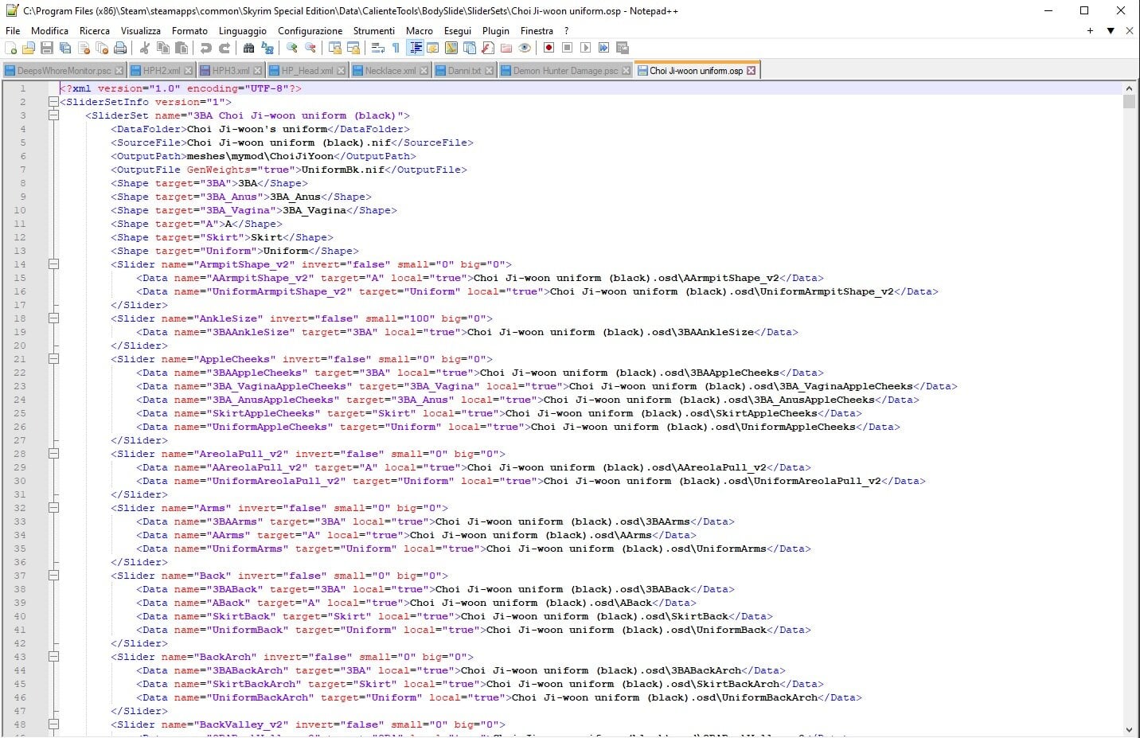Click the Play macro icon
Screen dimensions: 1140x738
(x=585, y=48)
